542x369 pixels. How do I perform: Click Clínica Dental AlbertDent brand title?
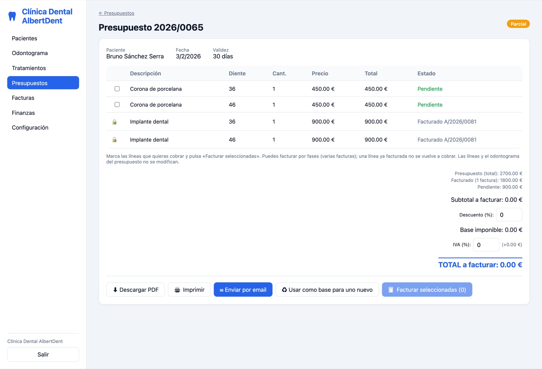[x=47, y=16]
